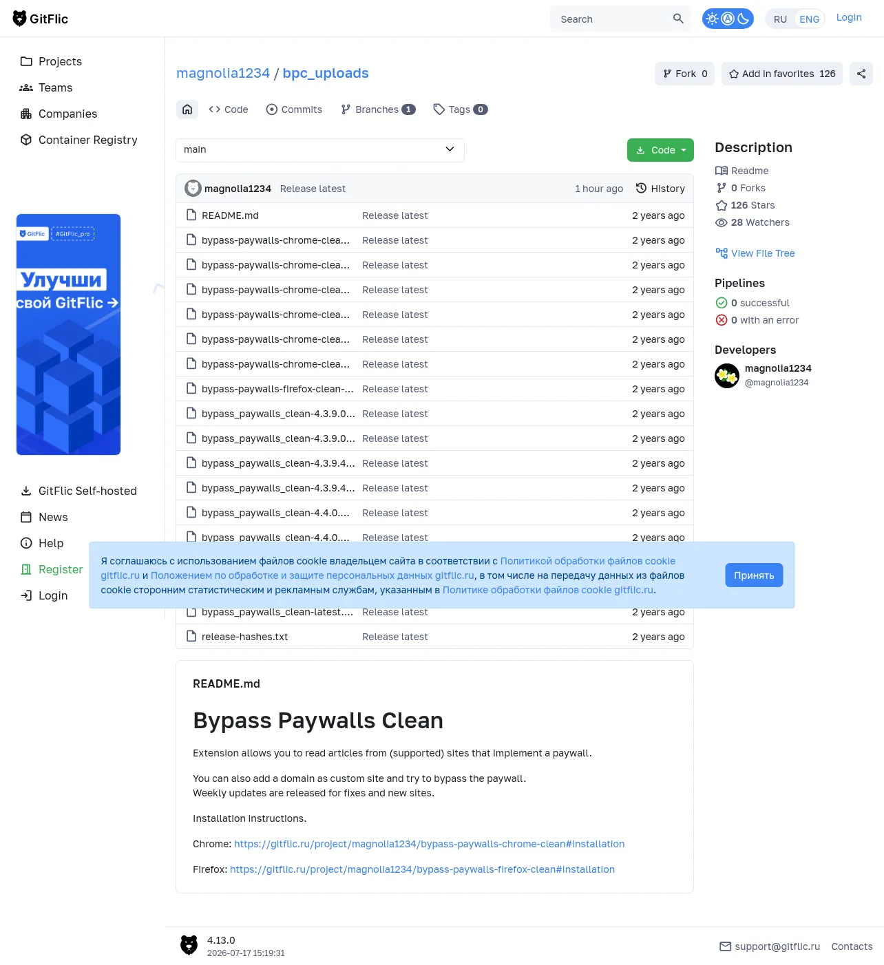Switch to the Commits tab

click(x=294, y=109)
